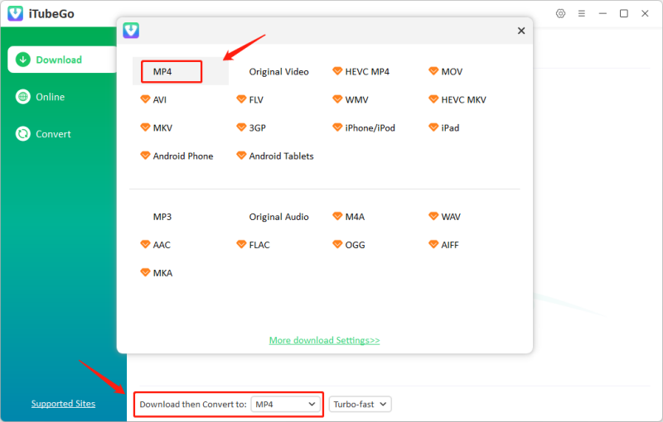The width and height of the screenshot is (663, 422).
Task: Close the format selection dialog
Action: click(521, 31)
